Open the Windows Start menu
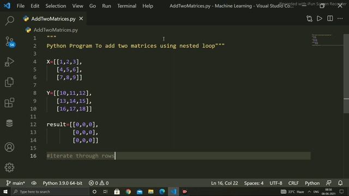The width and height of the screenshot is (349, 196). click(5, 192)
